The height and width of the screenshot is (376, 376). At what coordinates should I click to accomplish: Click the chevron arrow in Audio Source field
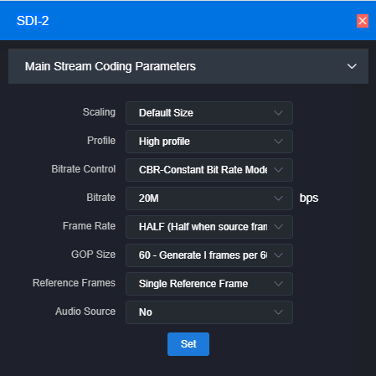[278, 312]
